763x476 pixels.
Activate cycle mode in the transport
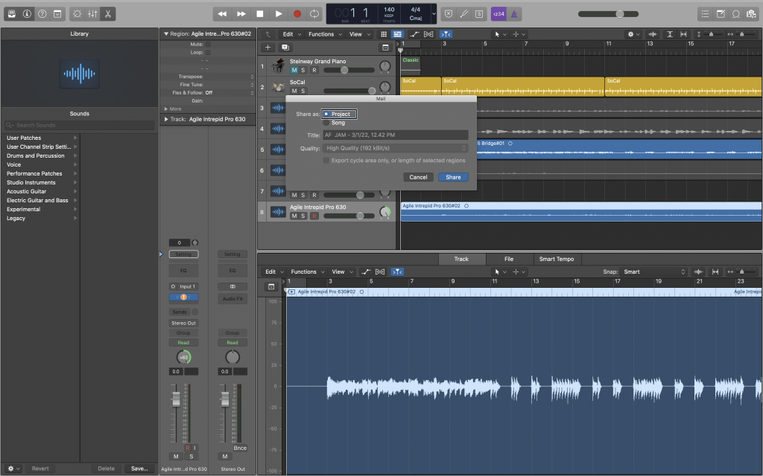point(314,13)
